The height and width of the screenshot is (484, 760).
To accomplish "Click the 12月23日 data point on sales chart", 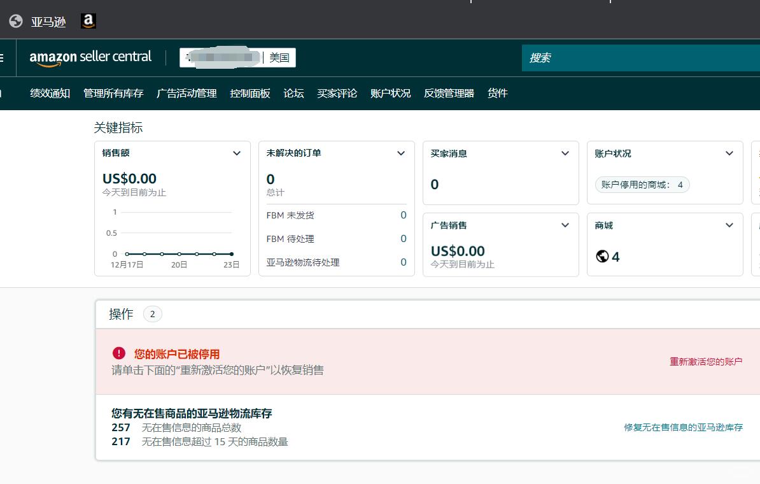I will tap(232, 253).
